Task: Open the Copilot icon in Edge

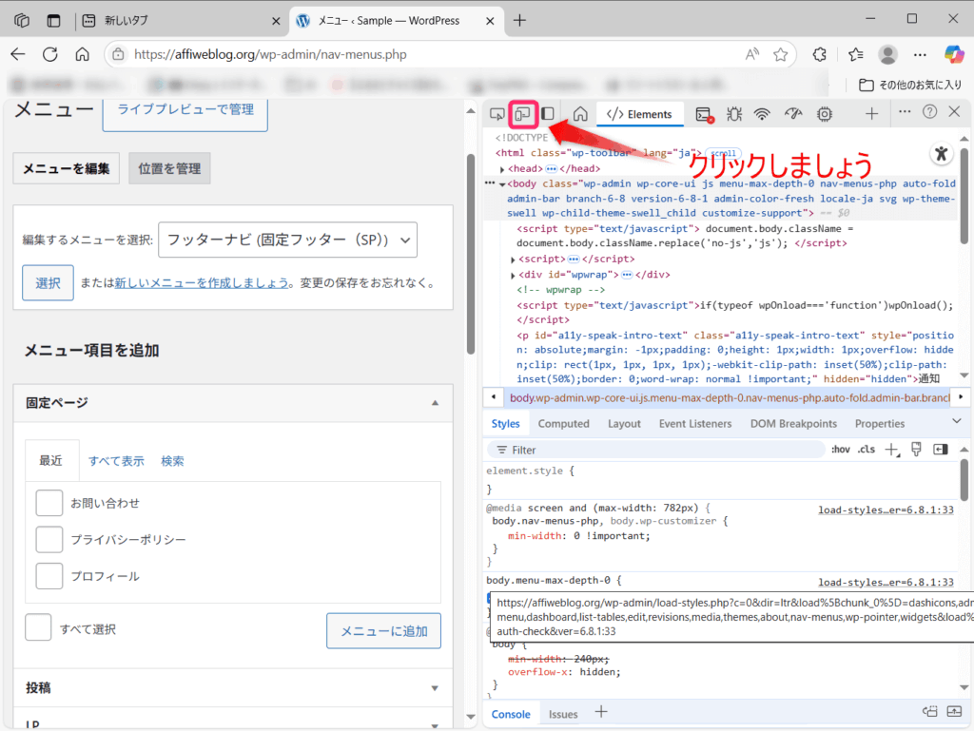Action: 954,54
